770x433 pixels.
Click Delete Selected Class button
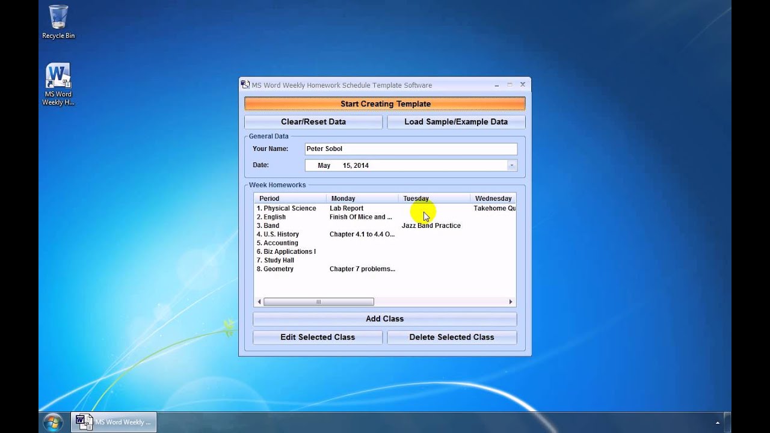[452, 337]
